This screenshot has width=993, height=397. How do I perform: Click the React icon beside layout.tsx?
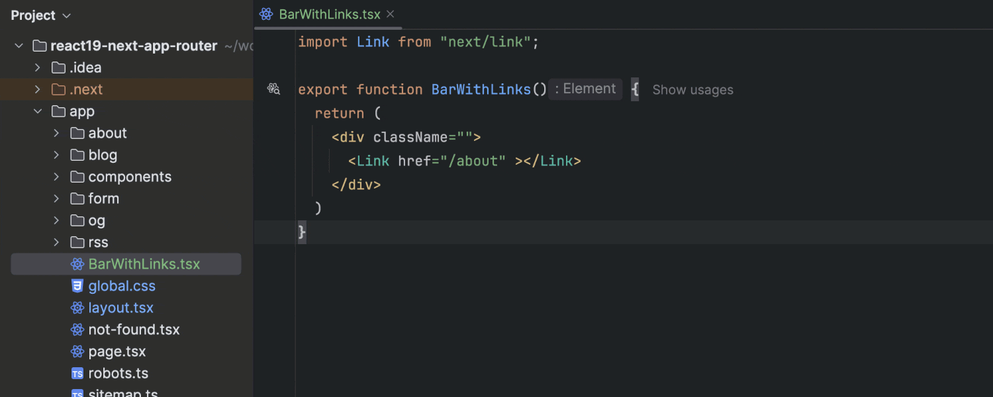[77, 308]
